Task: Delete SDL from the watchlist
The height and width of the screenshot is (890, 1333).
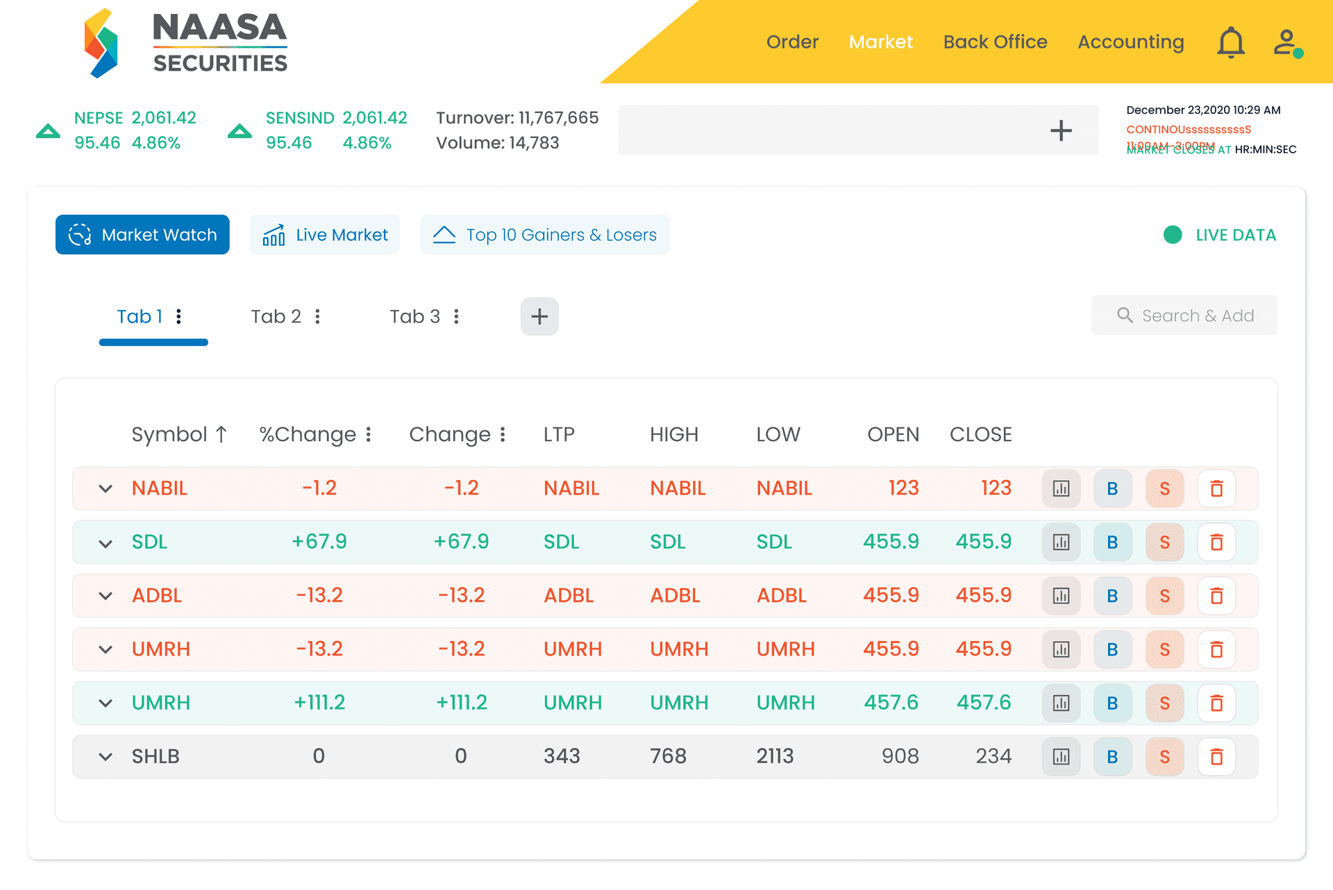Action: [1216, 542]
